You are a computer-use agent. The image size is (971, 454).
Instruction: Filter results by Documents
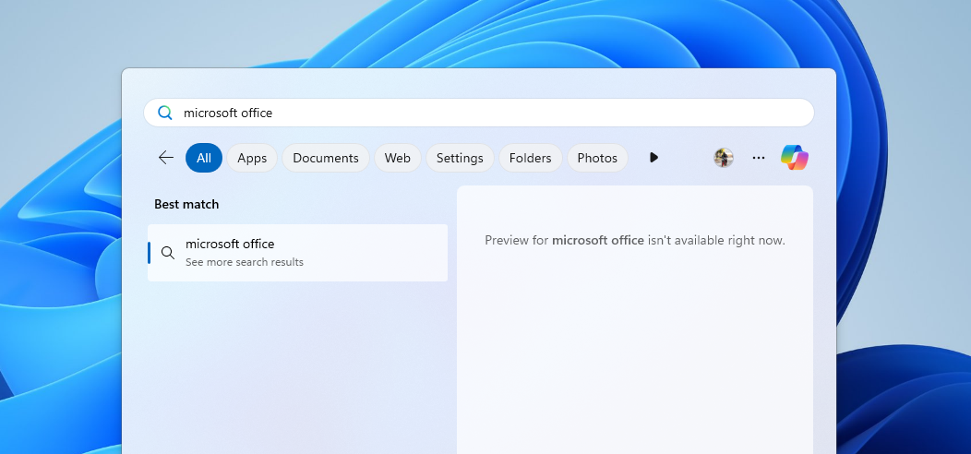326,158
